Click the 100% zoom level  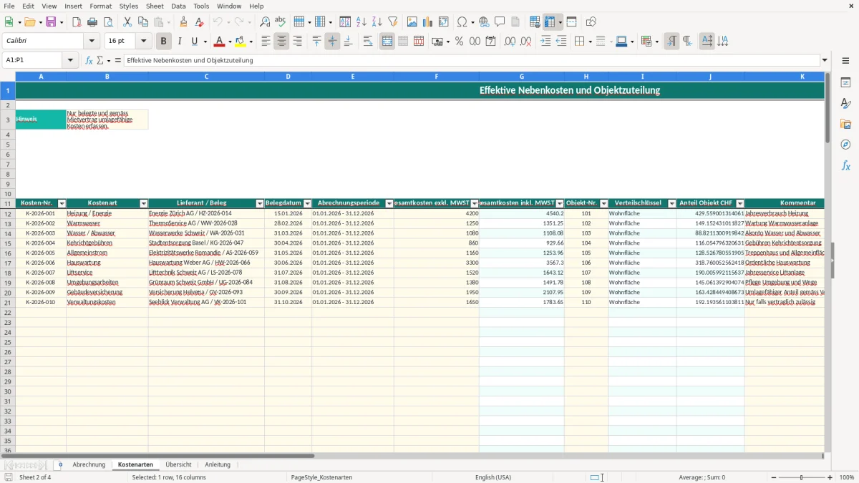coord(847,477)
